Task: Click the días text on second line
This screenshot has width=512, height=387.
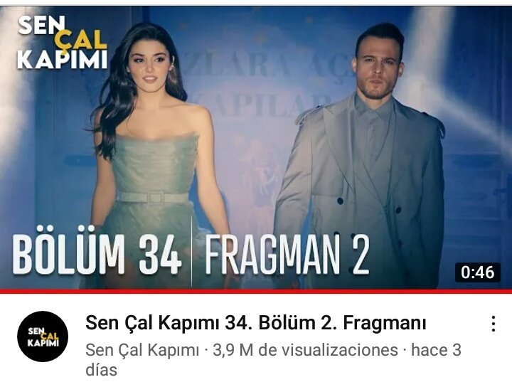Action: click(101, 370)
